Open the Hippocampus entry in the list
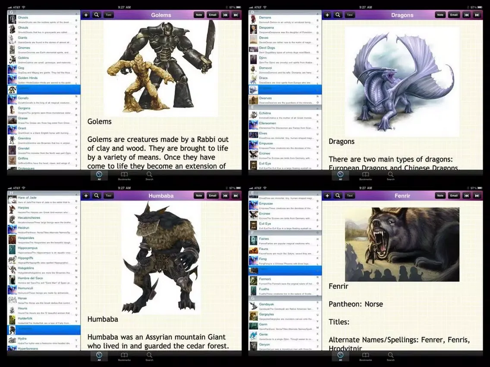The width and height of the screenshot is (490, 367). [x=41, y=250]
